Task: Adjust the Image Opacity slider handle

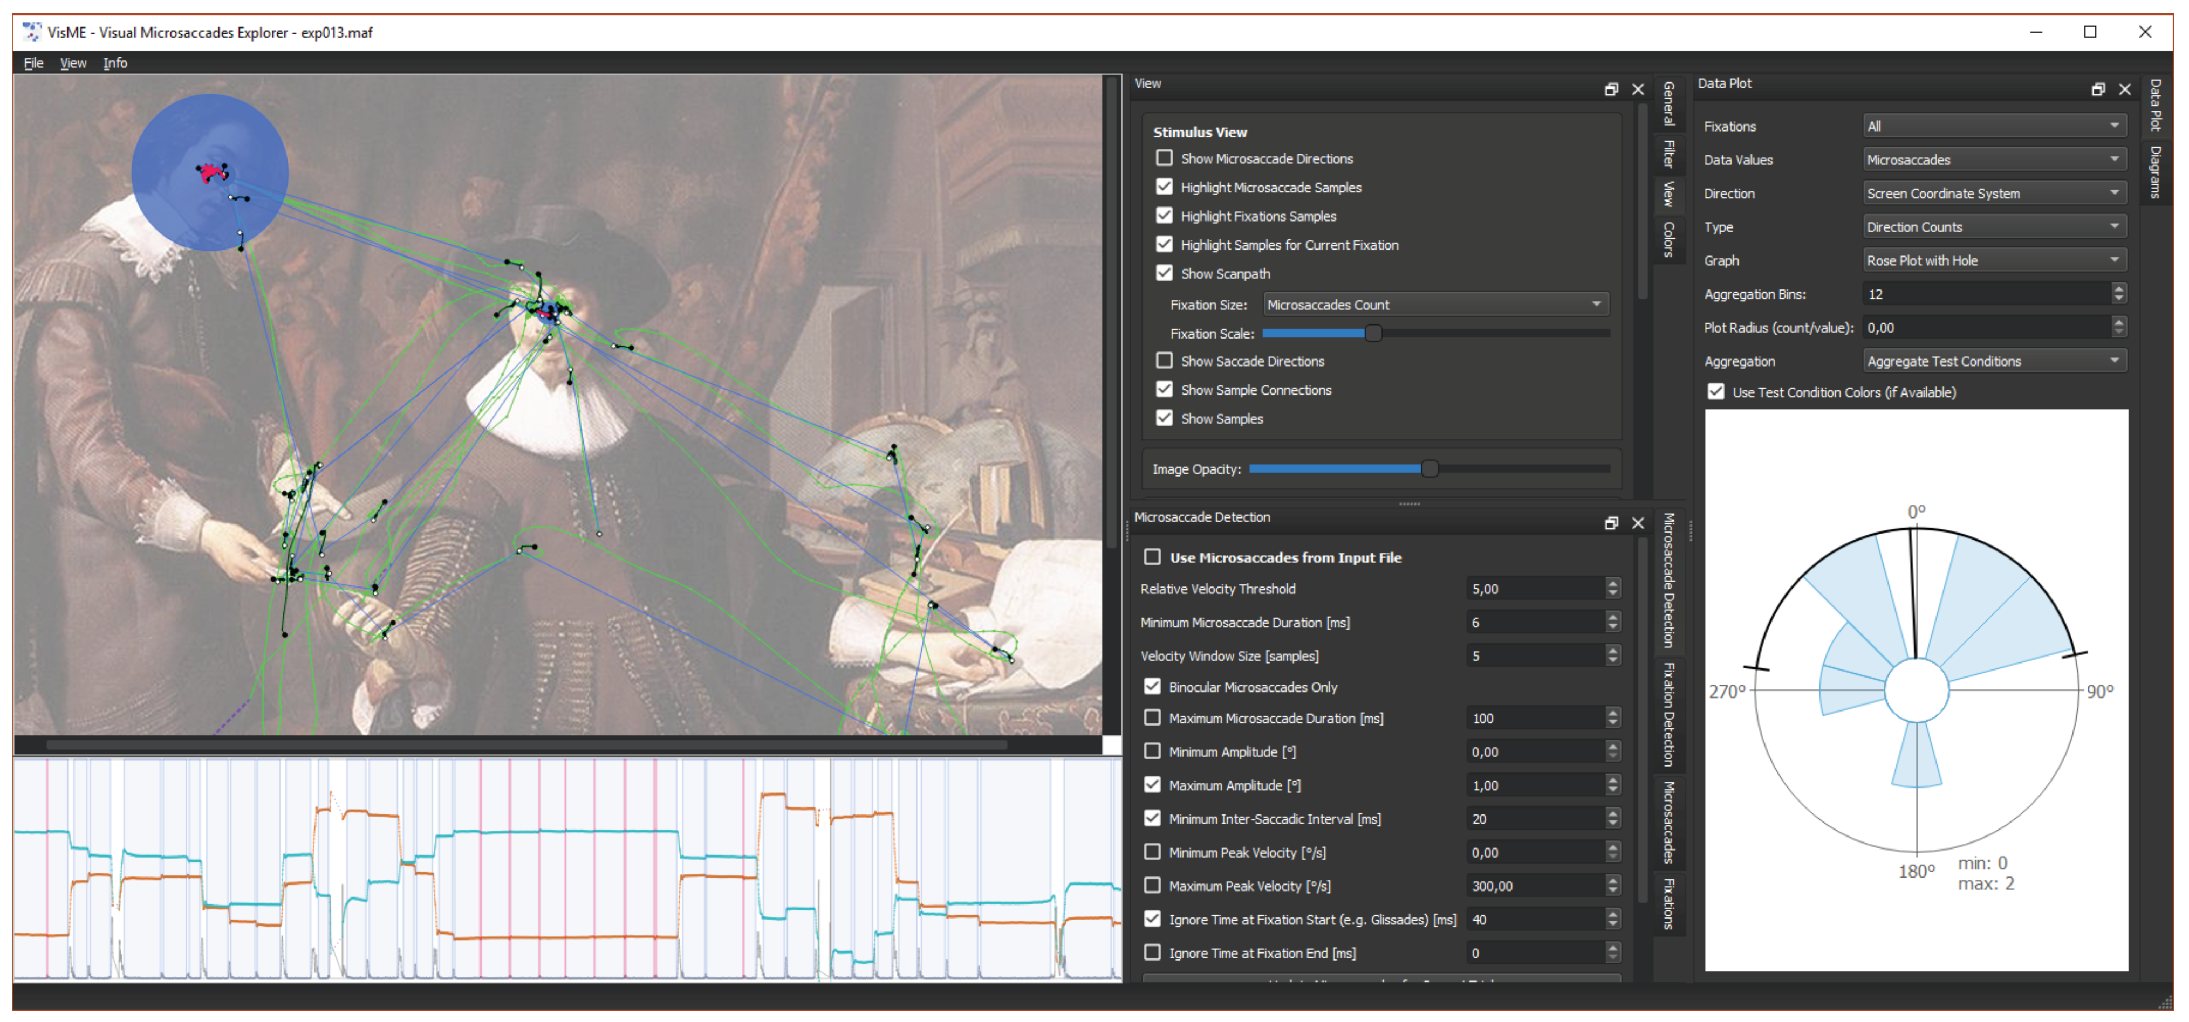Action: coord(1430,468)
